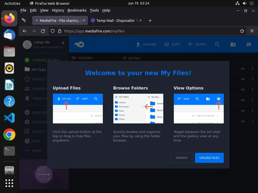Open the Bookmarks menu
Image resolution: width=258 pixels, height=193 pixels.
click(x=77, y=10)
